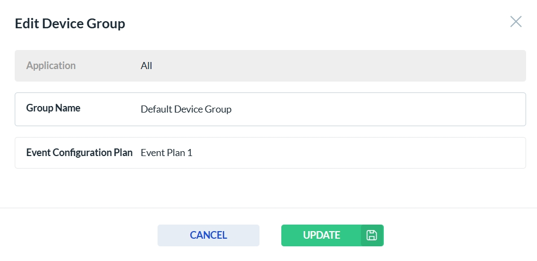537x261 pixels.
Task: Click blank space between CANCEL and UPDATE
Action: (270, 235)
